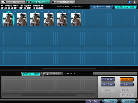Switch to the TRABAJOS tab
Screen dimensions: 138x103
38,2
